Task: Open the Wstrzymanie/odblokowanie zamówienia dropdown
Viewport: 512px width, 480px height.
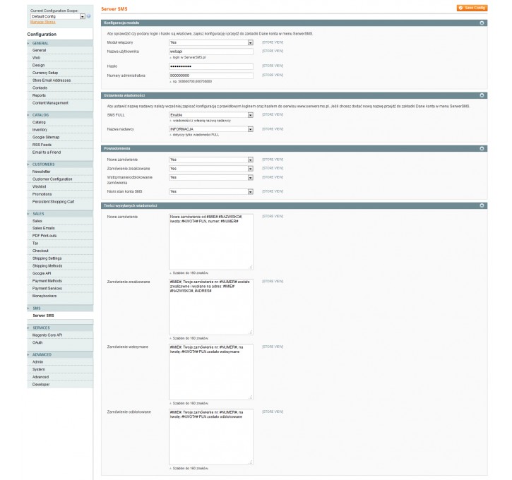Action: coord(211,177)
